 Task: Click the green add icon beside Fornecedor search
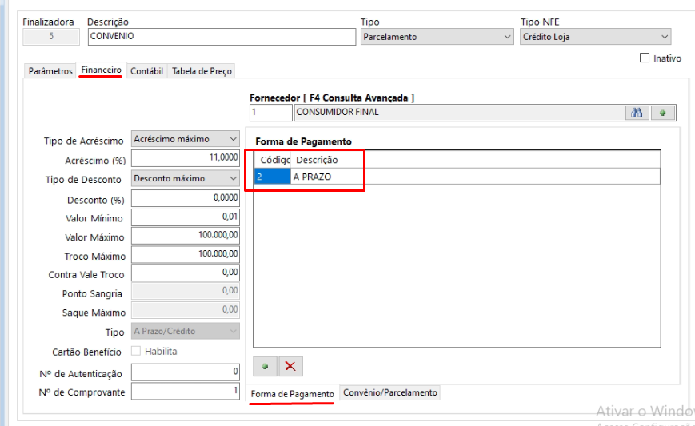coord(662,113)
